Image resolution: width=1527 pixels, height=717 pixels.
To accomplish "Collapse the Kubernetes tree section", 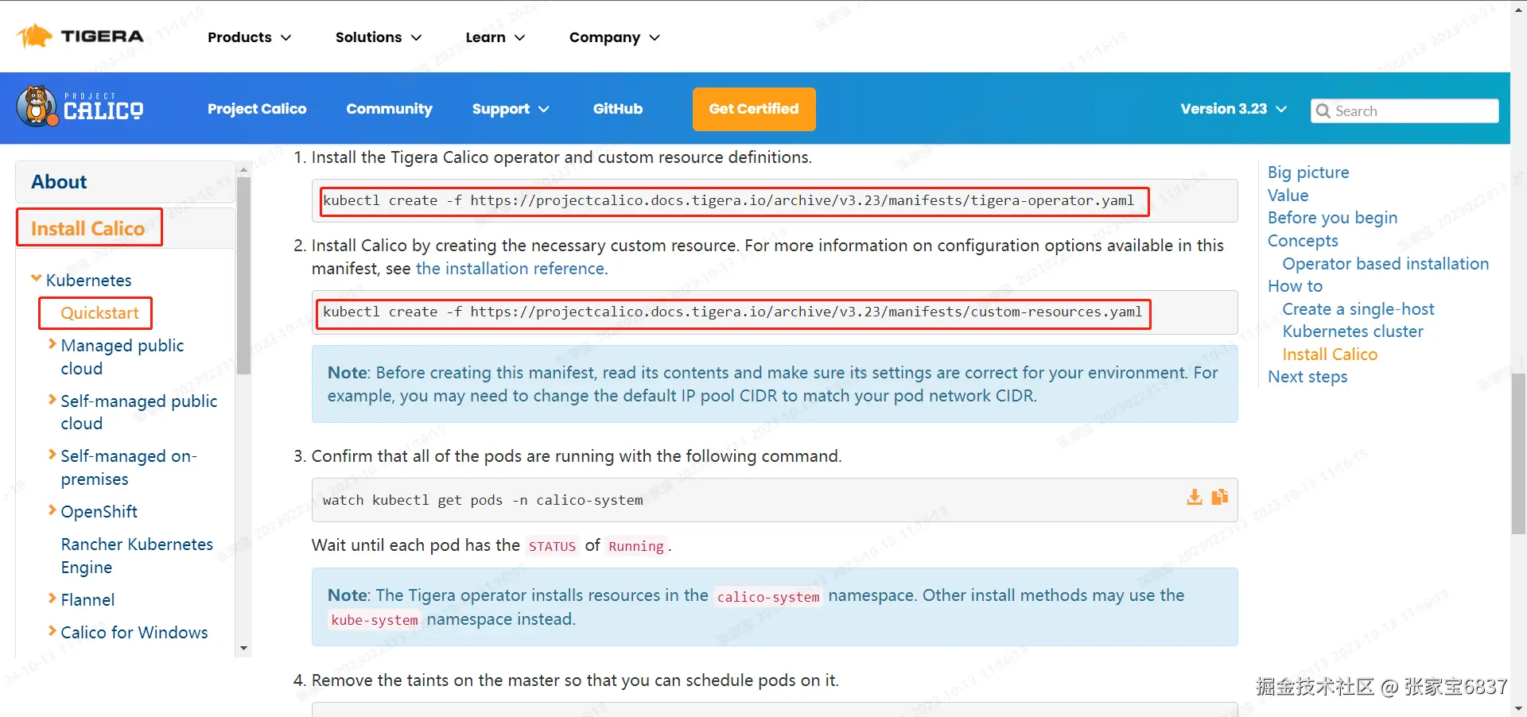I will click(x=36, y=278).
